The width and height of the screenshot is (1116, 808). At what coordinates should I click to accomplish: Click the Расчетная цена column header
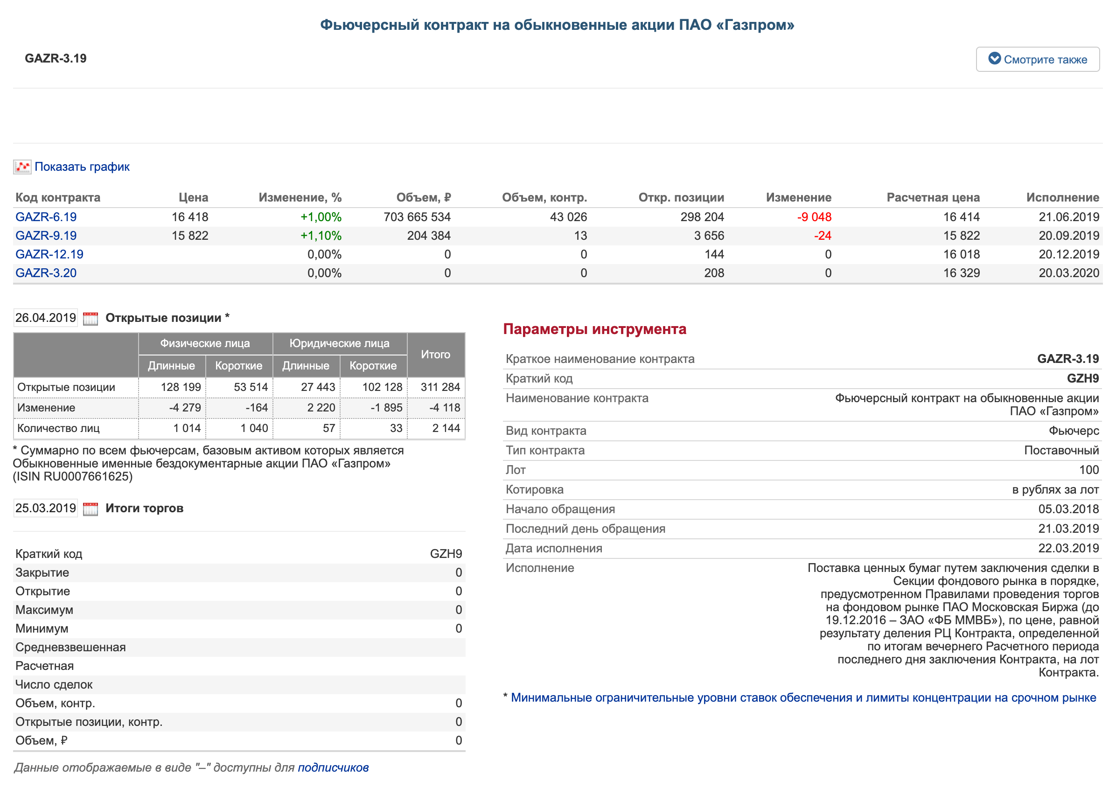pos(934,198)
